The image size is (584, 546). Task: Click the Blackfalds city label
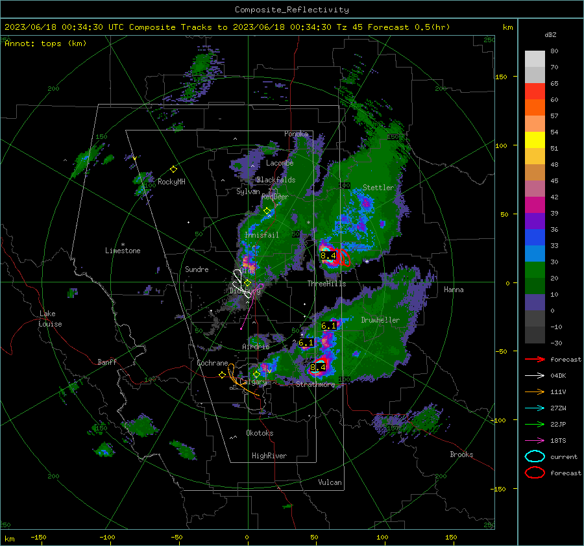pos(276,180)
